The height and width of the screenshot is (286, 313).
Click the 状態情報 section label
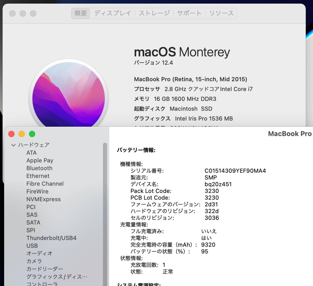pos(131,258)
